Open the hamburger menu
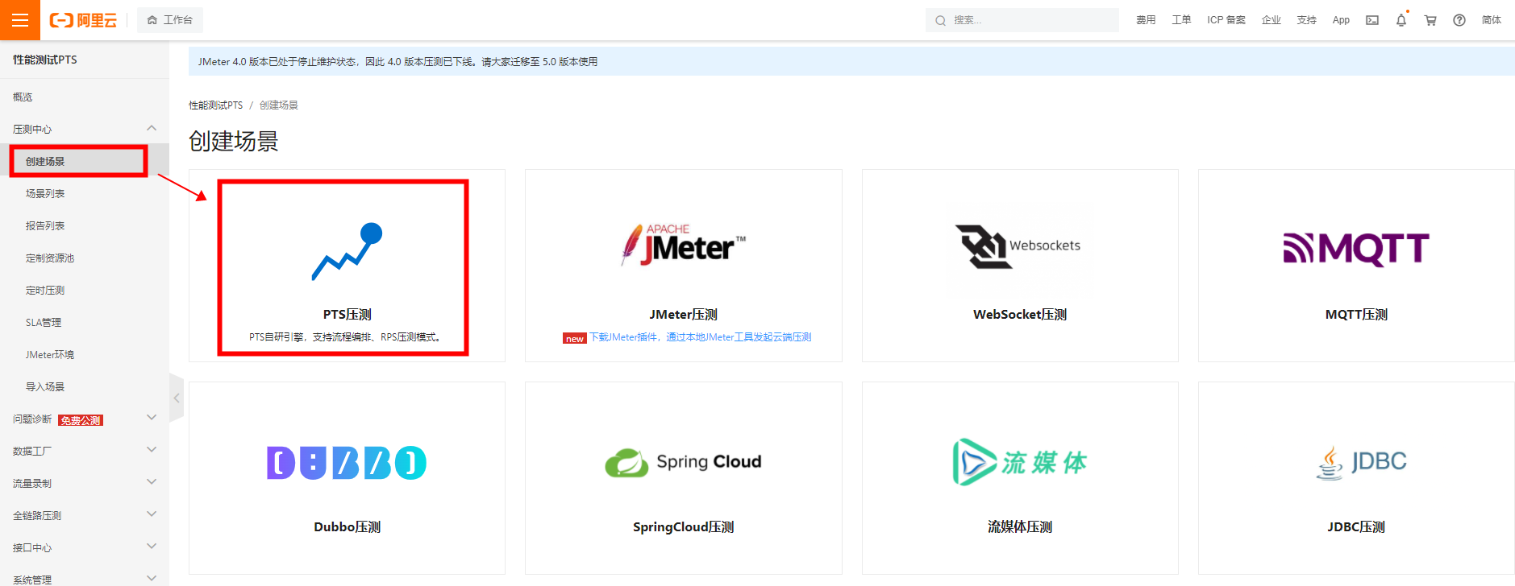This screenshot has height=586, width=1515. 20,20
